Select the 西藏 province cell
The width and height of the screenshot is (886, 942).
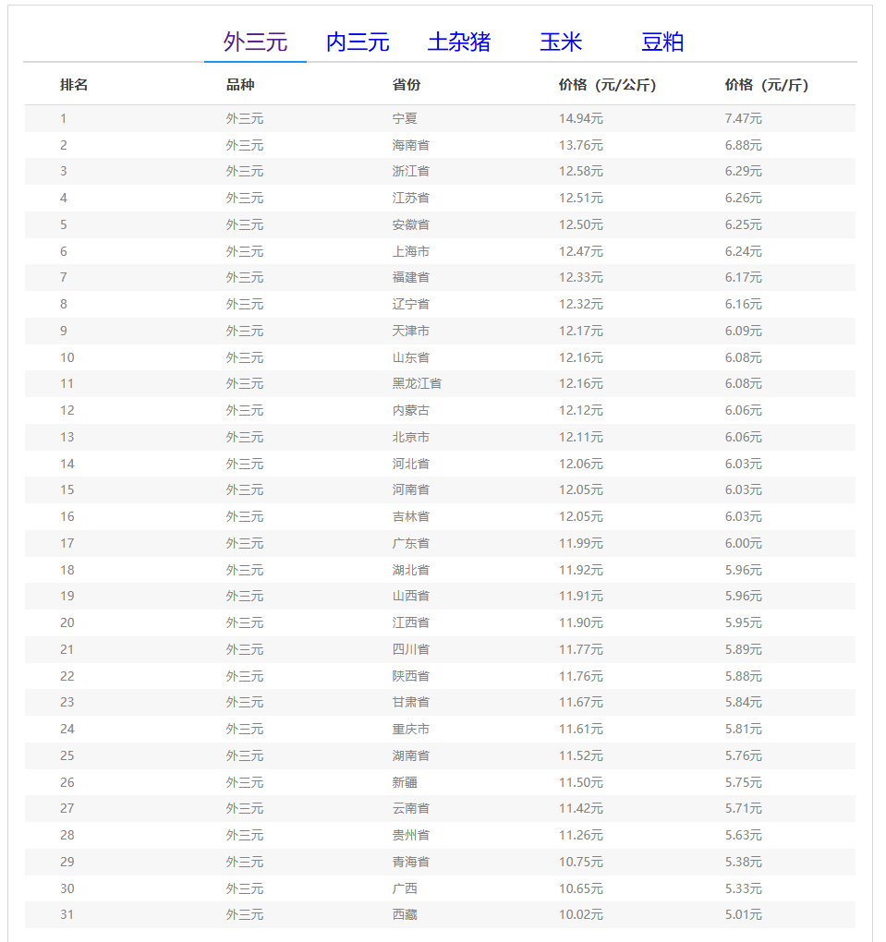[405, 914]
